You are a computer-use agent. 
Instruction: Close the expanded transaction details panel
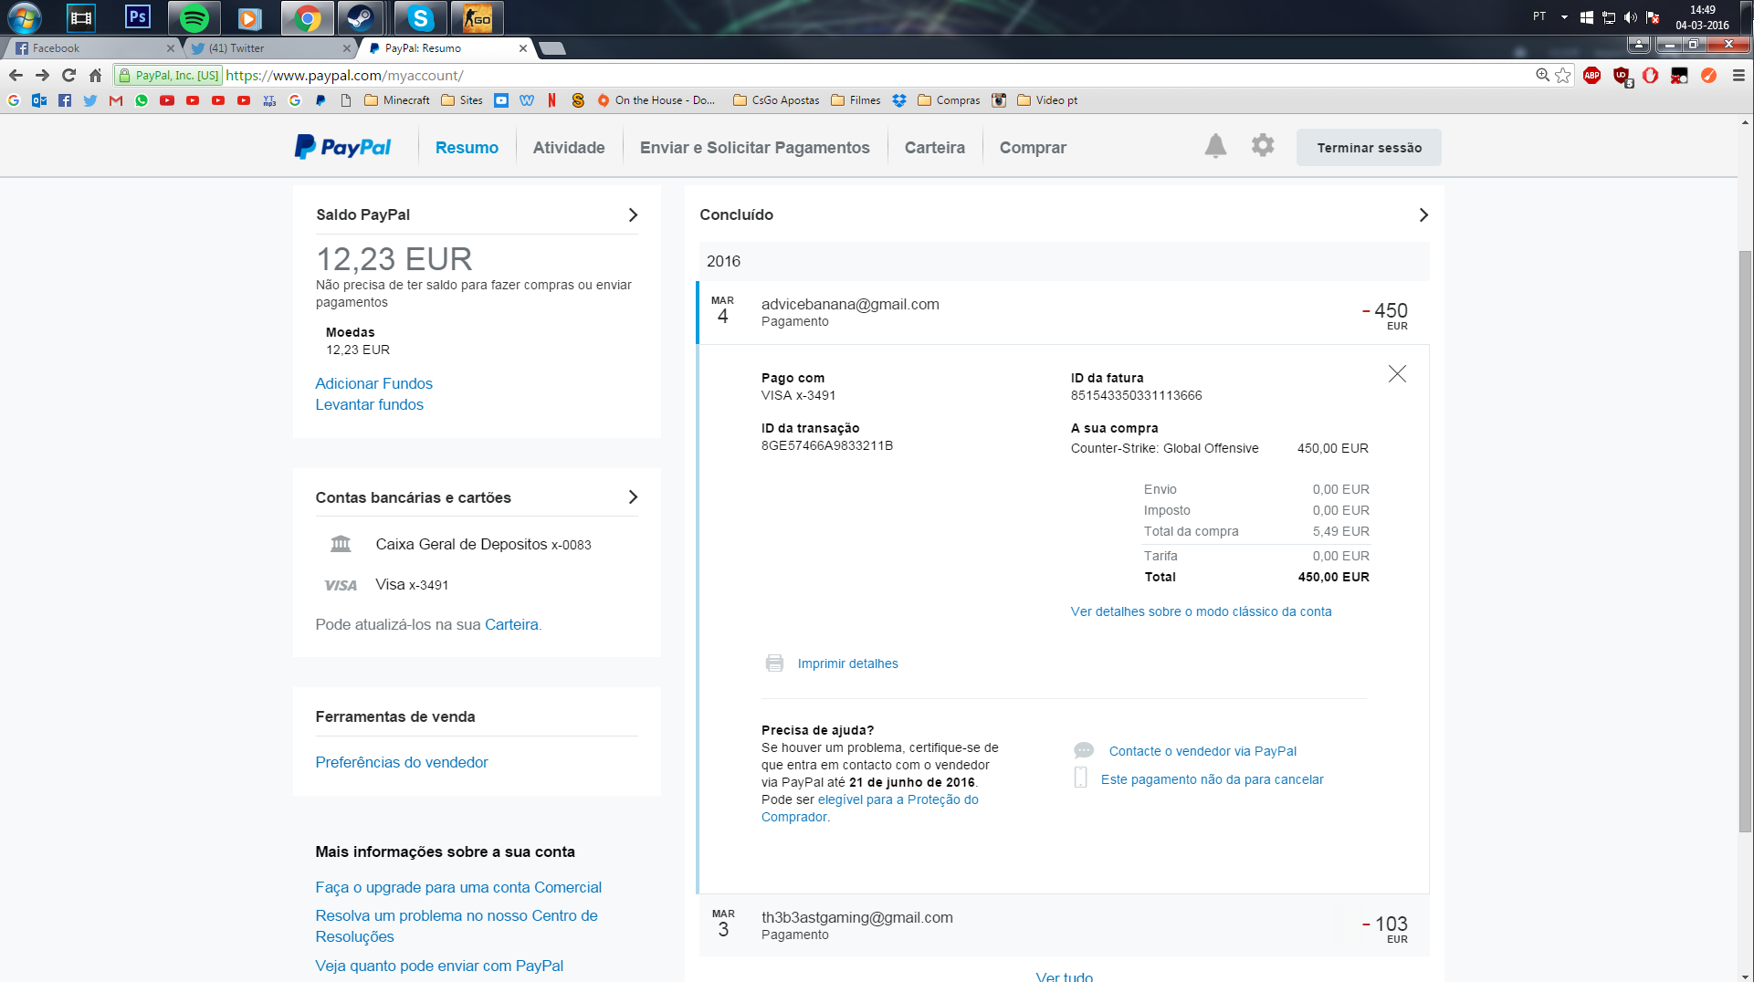pos(1396,374)
